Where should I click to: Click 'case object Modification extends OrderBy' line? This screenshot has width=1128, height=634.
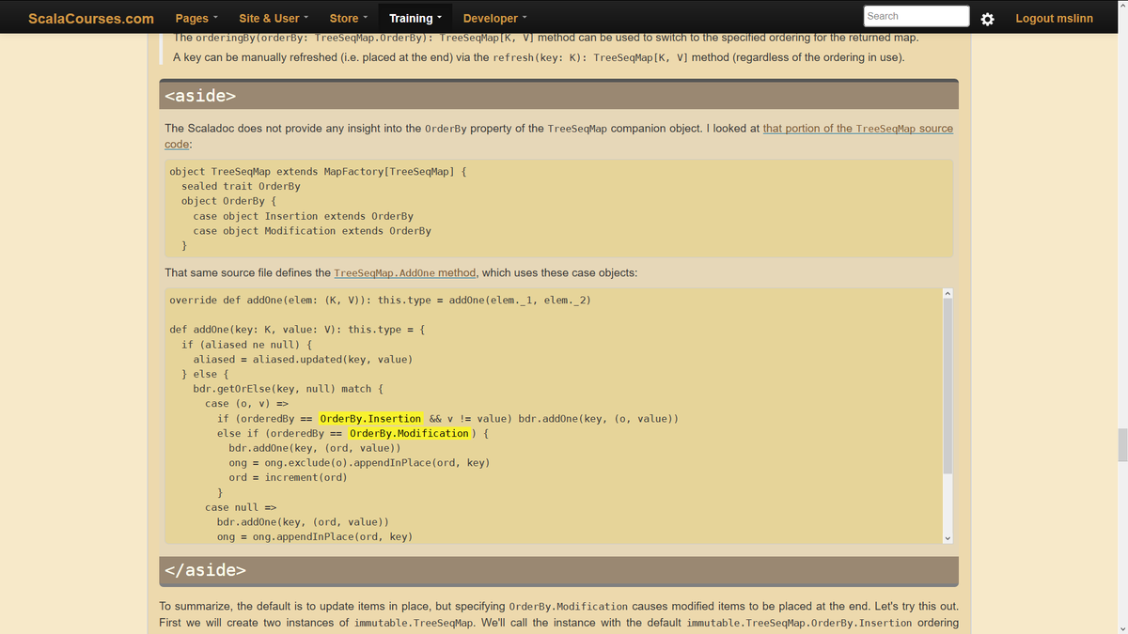(312, 230)
